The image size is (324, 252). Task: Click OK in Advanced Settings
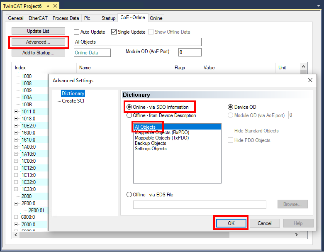click(231, 223)
